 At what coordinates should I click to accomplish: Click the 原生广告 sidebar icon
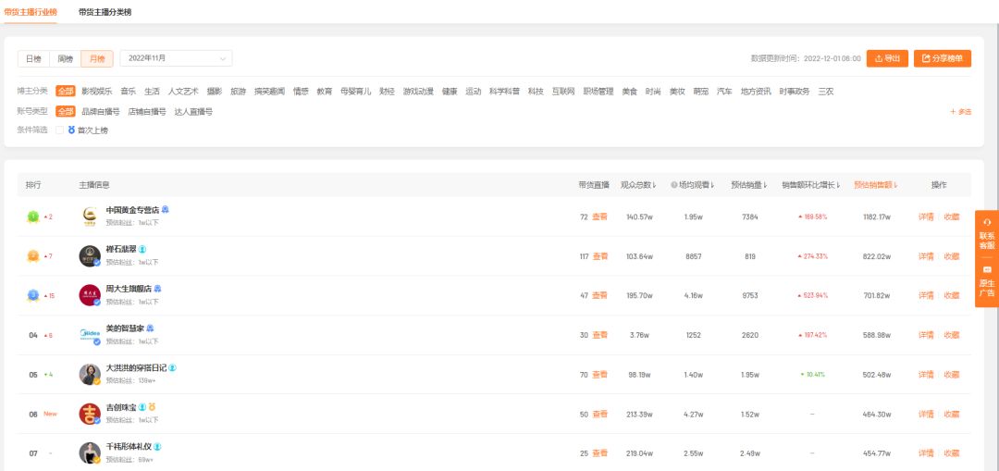987,269
